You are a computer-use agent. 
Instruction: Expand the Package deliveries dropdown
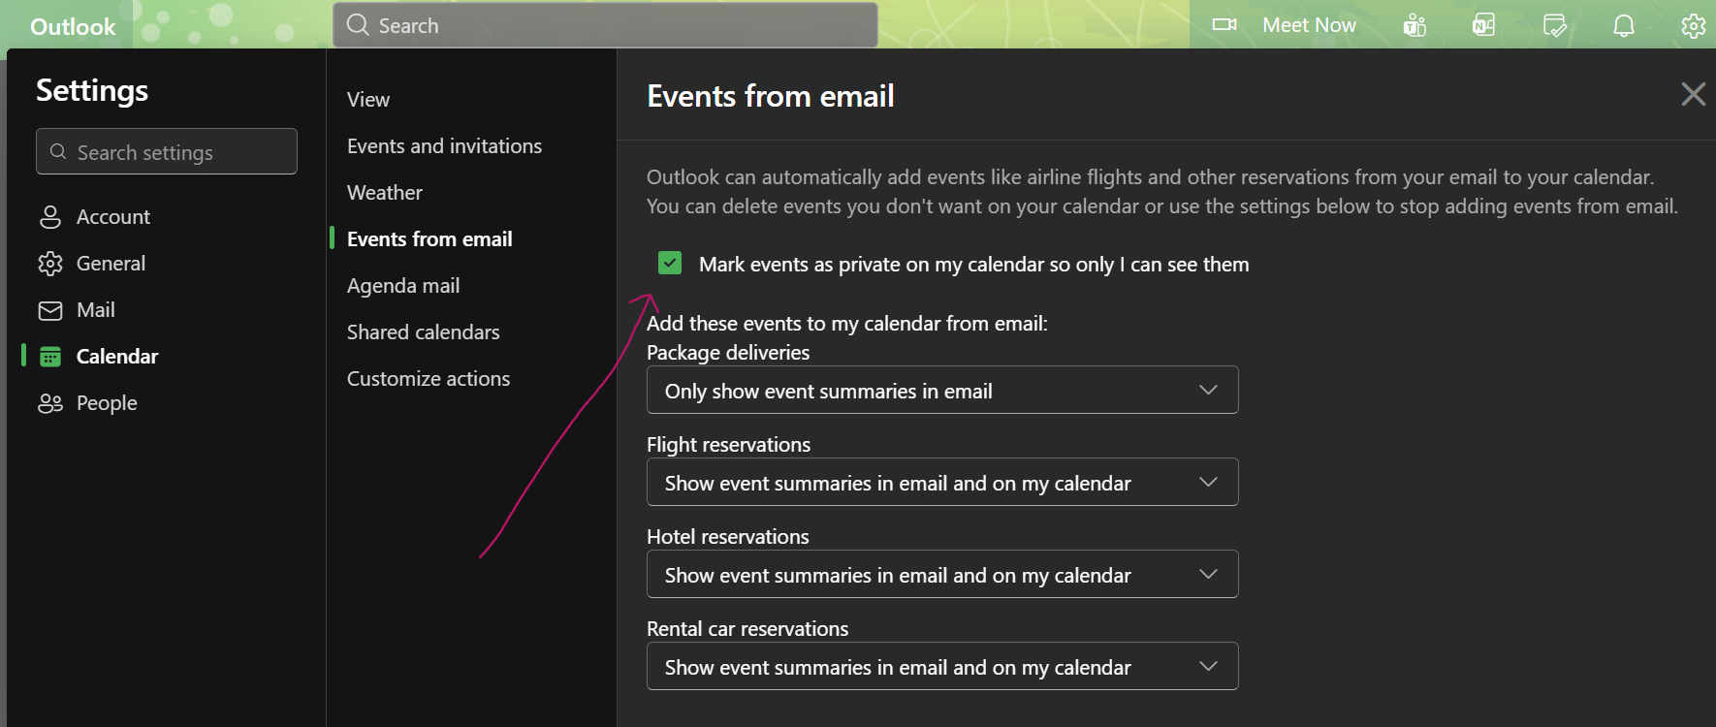tap(941, 390)
